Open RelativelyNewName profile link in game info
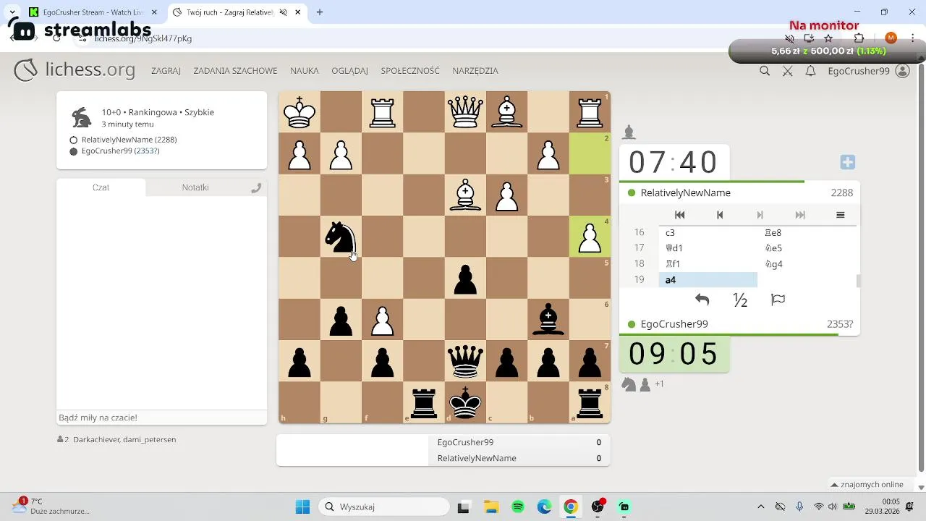The width and height of the screenshot is (926, 521). coord(129,140)
